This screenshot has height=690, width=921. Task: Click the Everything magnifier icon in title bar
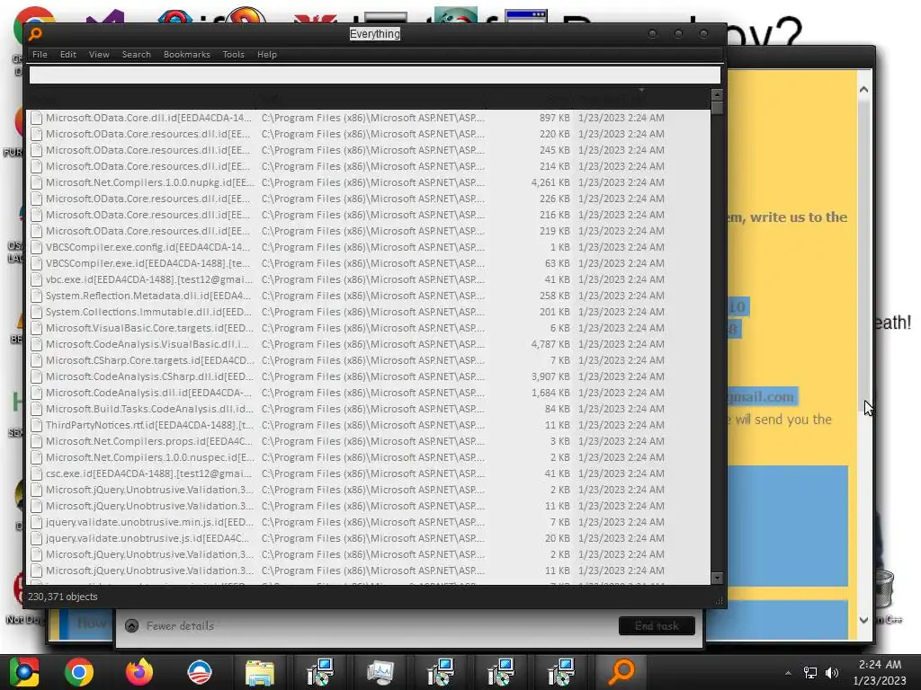[x=35, y=34]
